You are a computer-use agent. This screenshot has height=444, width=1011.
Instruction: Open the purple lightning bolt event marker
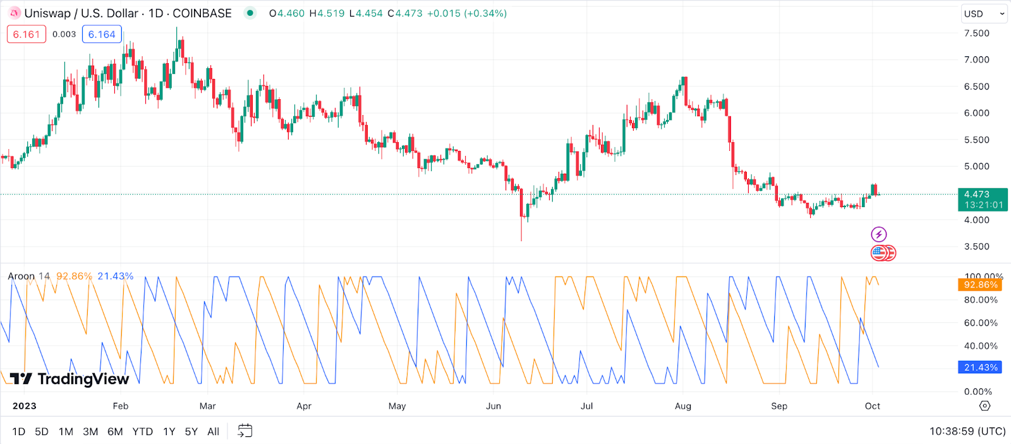[x=879, y=234]
